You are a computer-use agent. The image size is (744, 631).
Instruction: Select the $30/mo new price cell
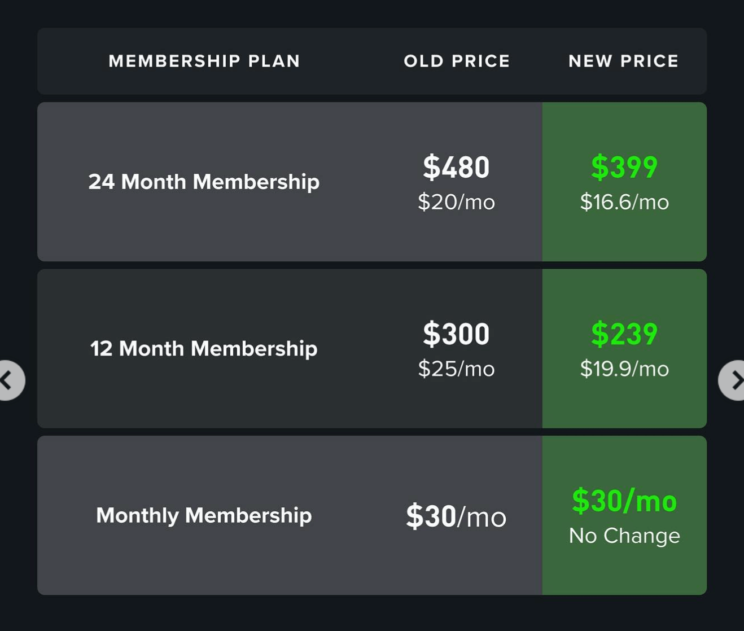[x=624, y=499]
